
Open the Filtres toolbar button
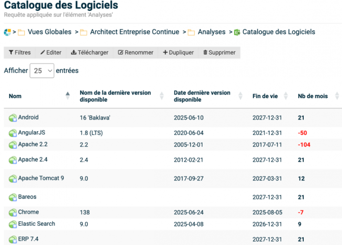pyautogui.click(x=20, y=53)
